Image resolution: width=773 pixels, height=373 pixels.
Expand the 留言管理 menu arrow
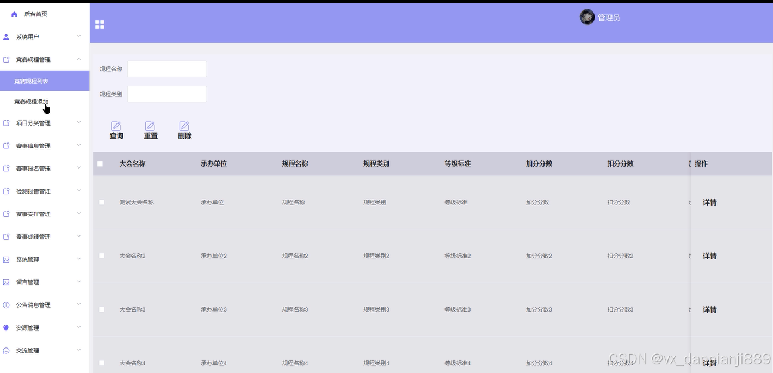coord(79,282)
